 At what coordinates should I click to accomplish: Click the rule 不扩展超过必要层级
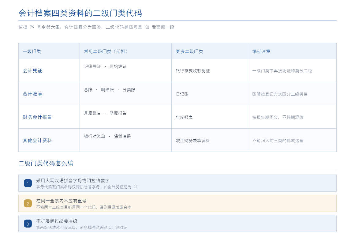pyautogui.click(x=57, y=221)
